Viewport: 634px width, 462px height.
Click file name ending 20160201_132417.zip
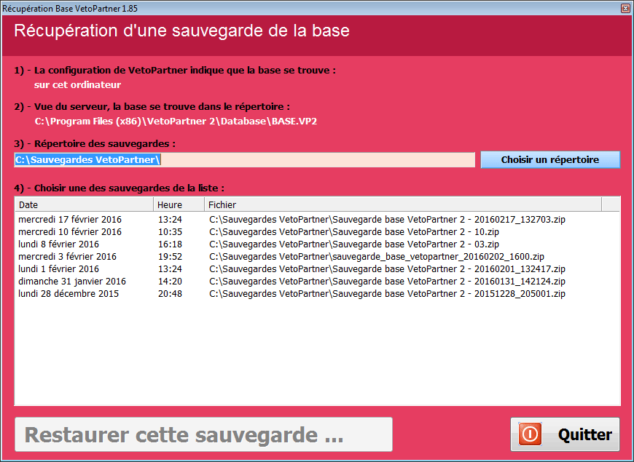coord(387,269)
